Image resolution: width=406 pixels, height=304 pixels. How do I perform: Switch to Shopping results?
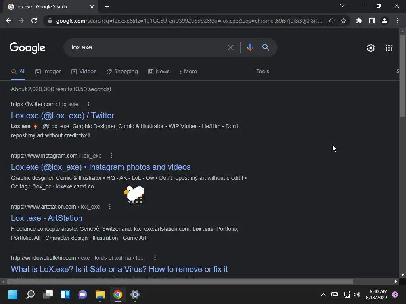[x=122, y=72]
